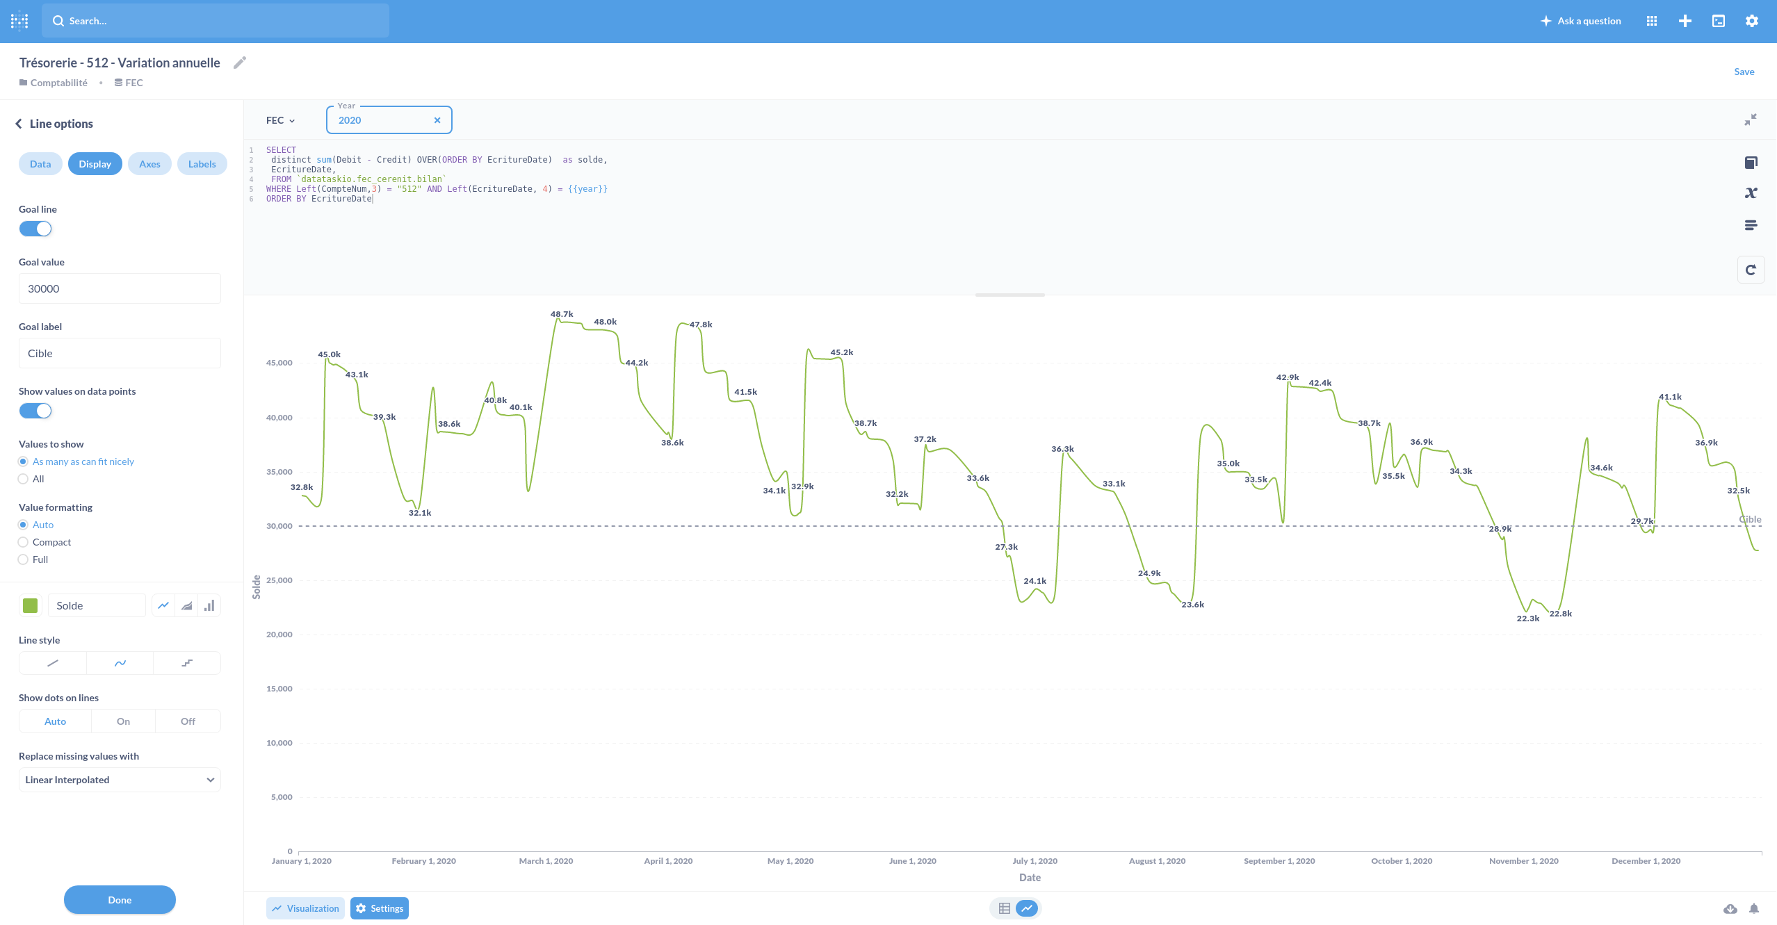Toggle the Goal line switch on
The image size is (1777, 925).
pos(35,229)
